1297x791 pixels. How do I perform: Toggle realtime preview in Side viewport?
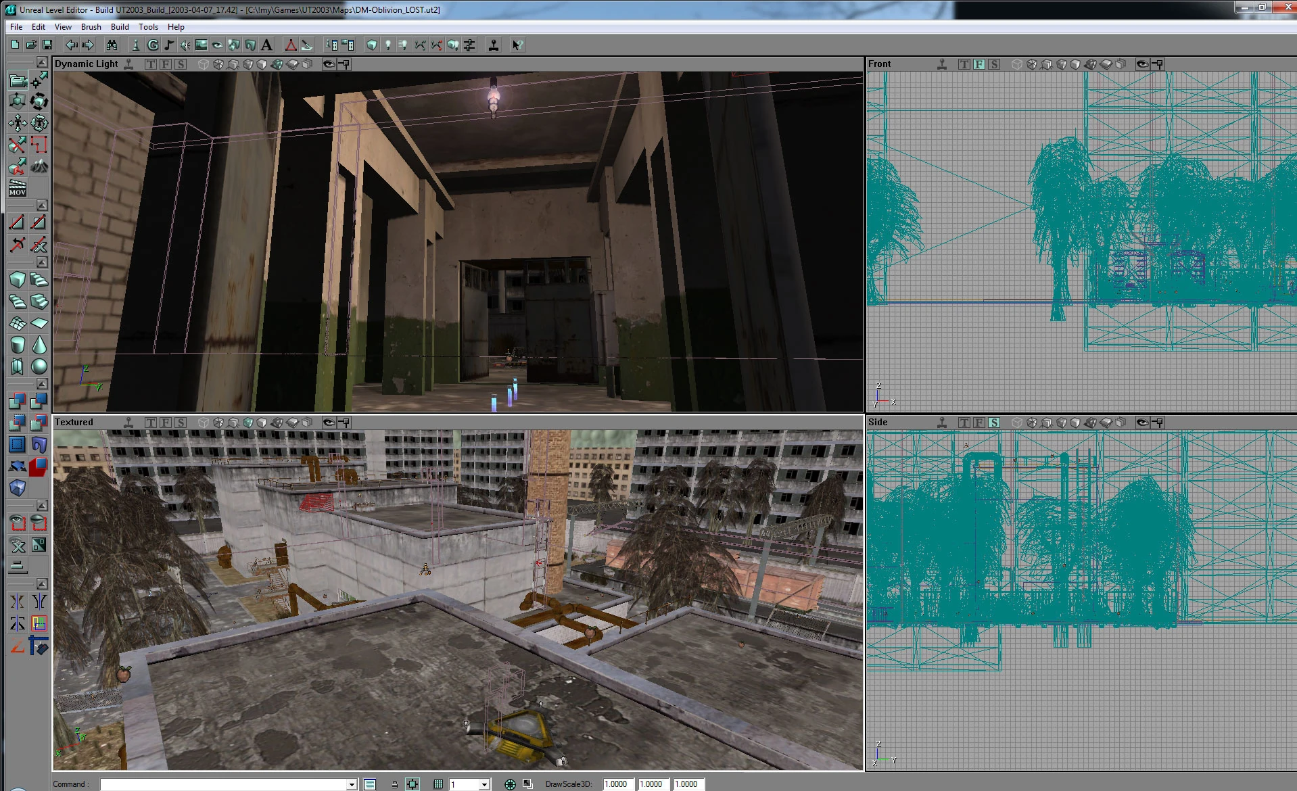[x=941, y=423]
